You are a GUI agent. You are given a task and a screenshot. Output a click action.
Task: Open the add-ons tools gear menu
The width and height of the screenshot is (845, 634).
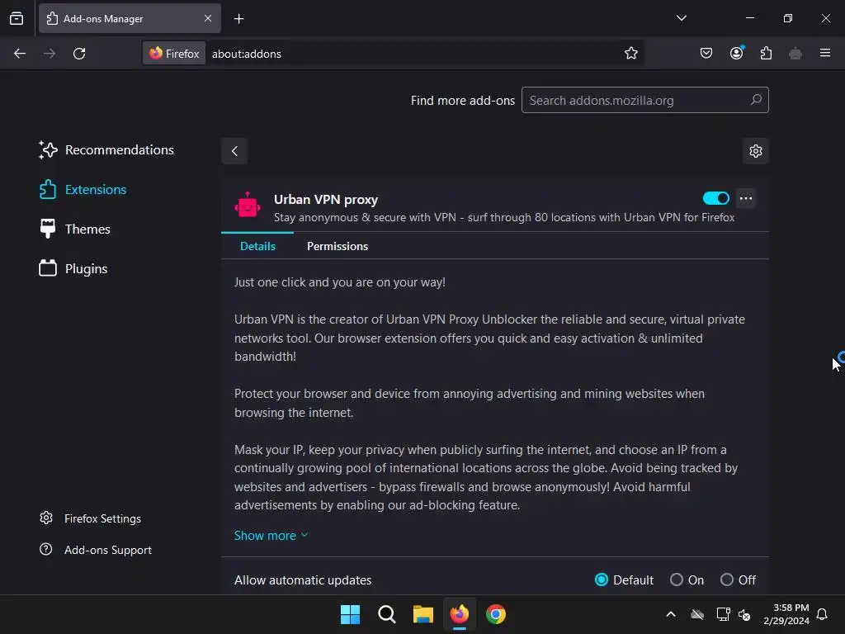[756, 151]
